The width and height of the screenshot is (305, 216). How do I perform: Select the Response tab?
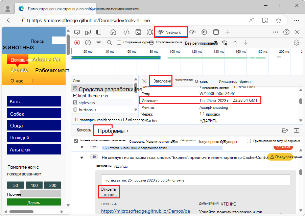202,81
